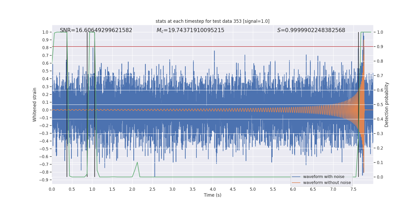Screen dimensions: 415x207
Task: Click the 'waveform with noise' legend label
Action: (x=324, y=177)
